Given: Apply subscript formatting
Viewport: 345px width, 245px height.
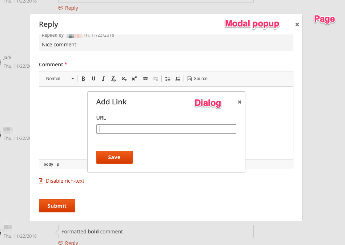Looking at the screenshot, I should tap(124, 79).
